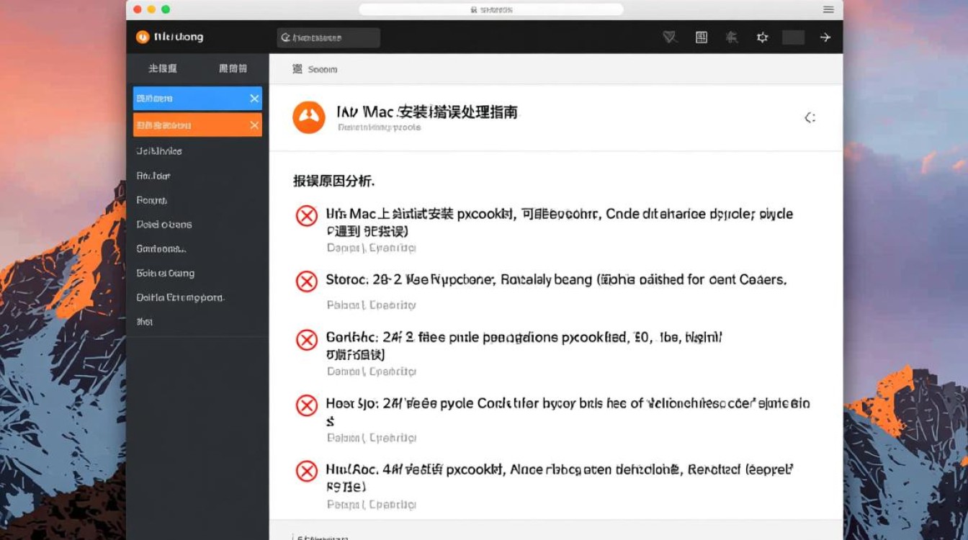The width and height of the screenshot is (968, 540).
Task: Click the first red X error icon
Action: (x=307, y=215)
